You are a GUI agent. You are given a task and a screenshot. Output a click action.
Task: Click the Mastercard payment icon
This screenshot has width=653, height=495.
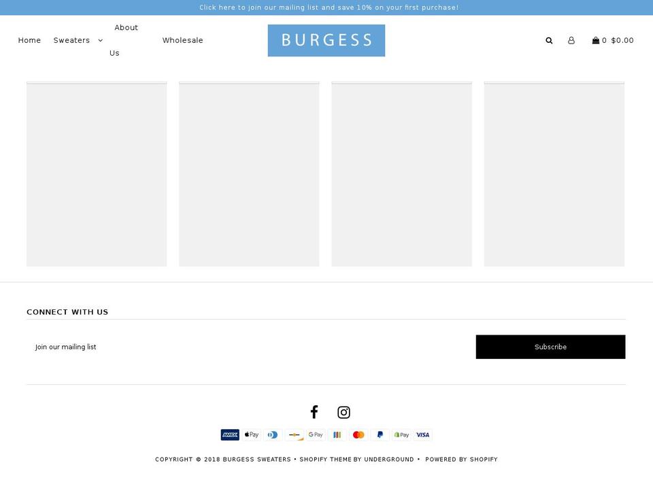tap(358, 434)
